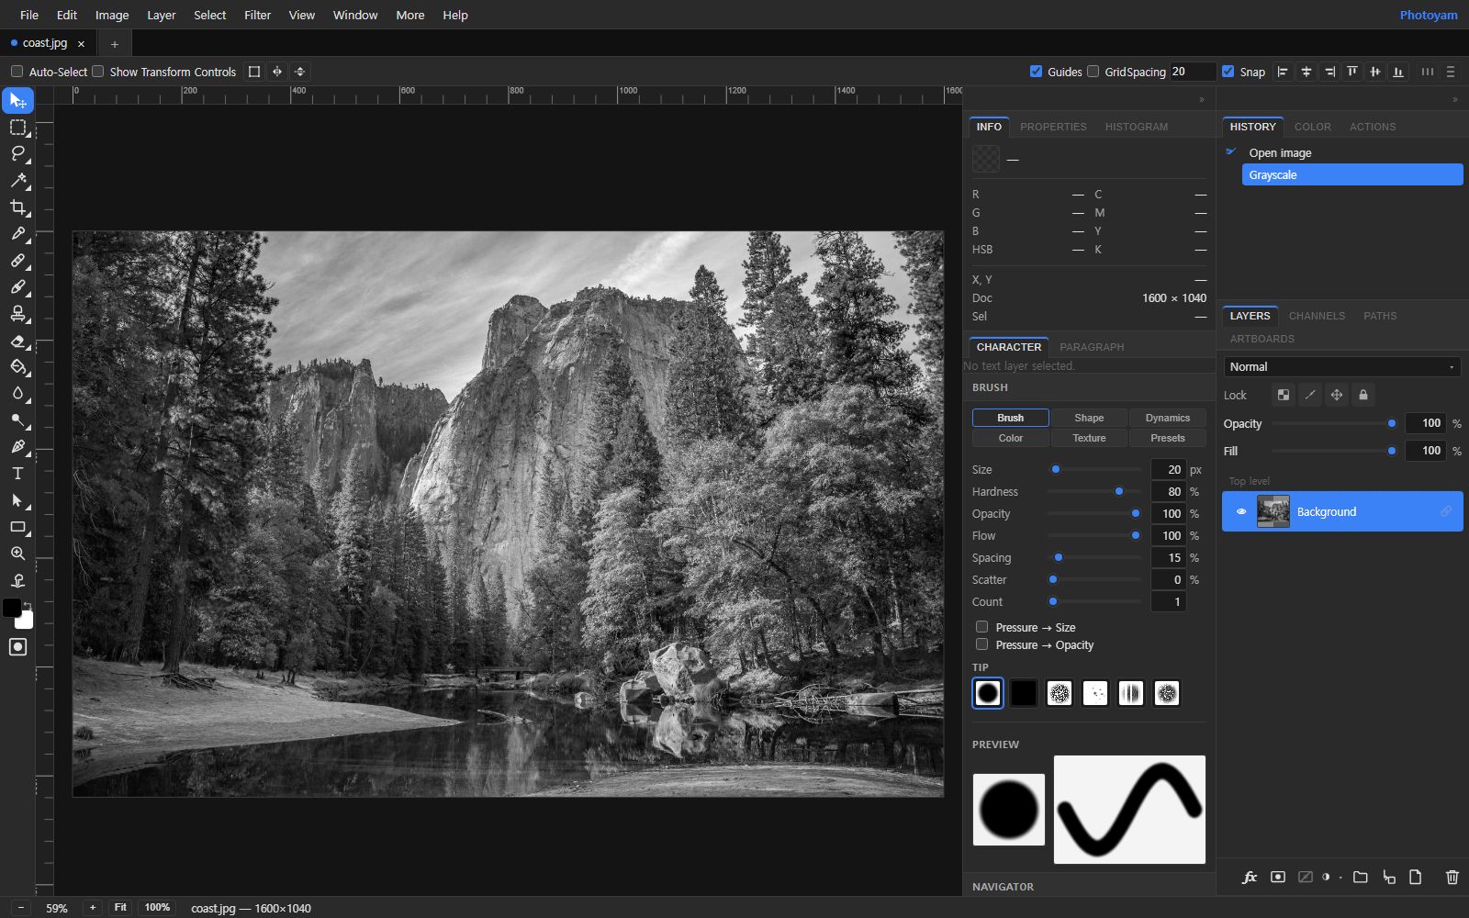Pick the Paint Bucket tool

pos(17,367)
